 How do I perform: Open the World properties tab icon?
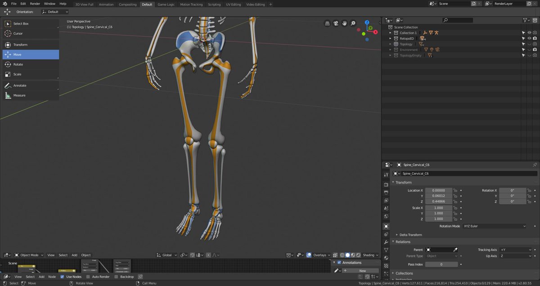[x=386, y=216]
